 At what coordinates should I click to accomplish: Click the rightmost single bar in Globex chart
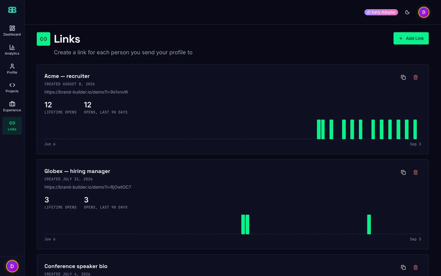pos(369,224)
